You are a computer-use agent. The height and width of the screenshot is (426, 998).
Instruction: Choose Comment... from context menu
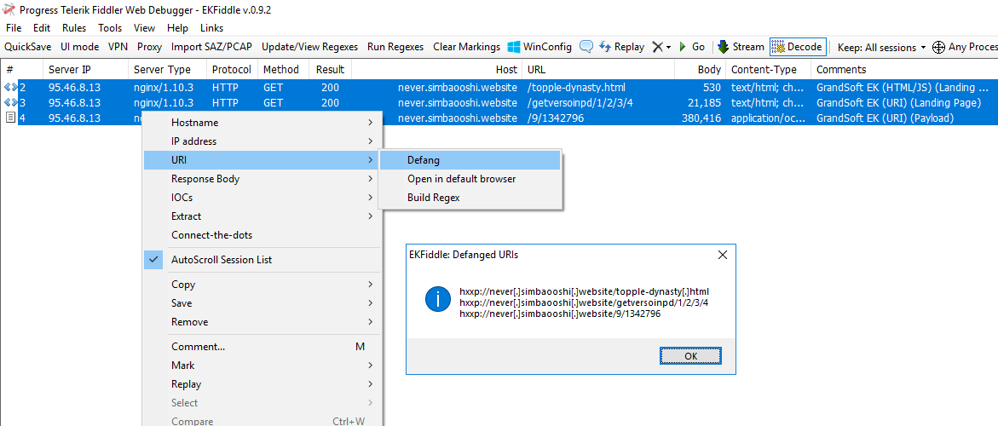262,347
